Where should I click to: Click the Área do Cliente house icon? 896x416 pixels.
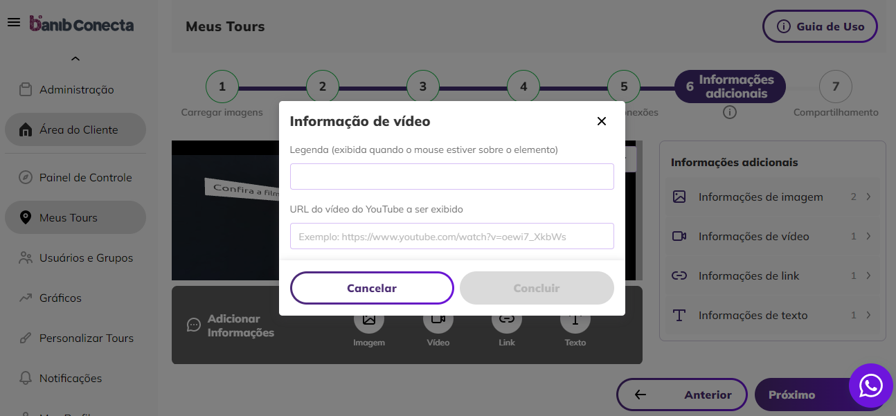coord(26,129)
